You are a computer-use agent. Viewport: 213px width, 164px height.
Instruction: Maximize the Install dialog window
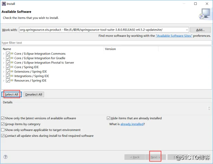195,4
